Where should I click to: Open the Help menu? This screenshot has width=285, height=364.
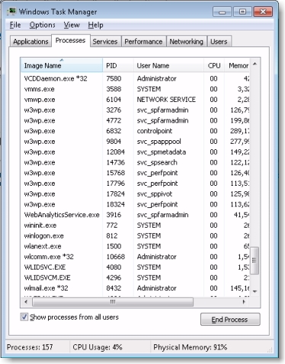coord(95,25)
